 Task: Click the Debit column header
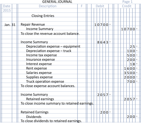tap(100, 6)
